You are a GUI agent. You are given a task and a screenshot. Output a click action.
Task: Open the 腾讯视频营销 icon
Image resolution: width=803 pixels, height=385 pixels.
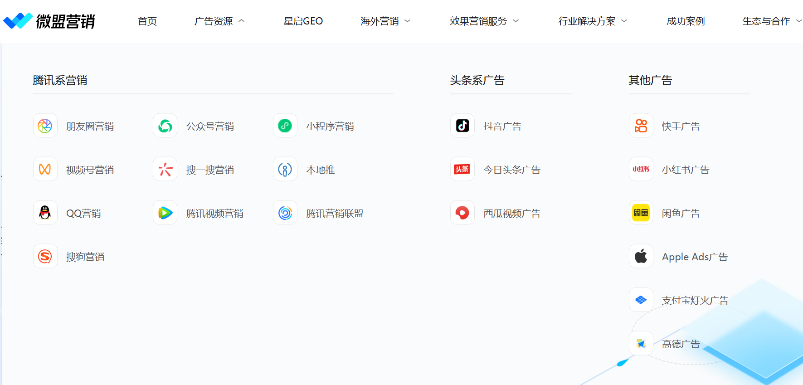pos(165,213)
